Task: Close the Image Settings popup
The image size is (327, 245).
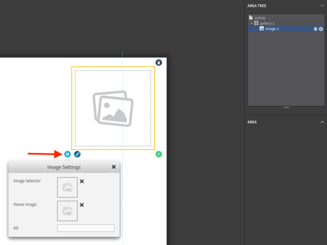Action: [x=113, y=167]
